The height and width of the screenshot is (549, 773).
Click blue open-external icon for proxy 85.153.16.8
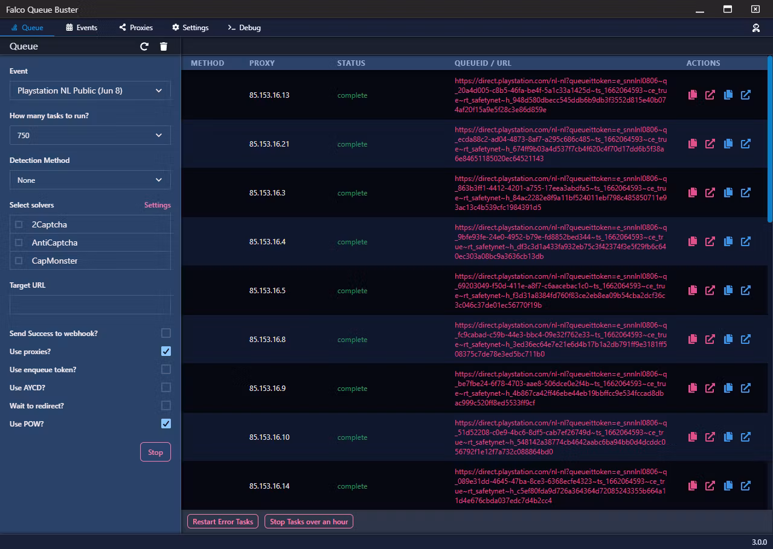[746, 340]
